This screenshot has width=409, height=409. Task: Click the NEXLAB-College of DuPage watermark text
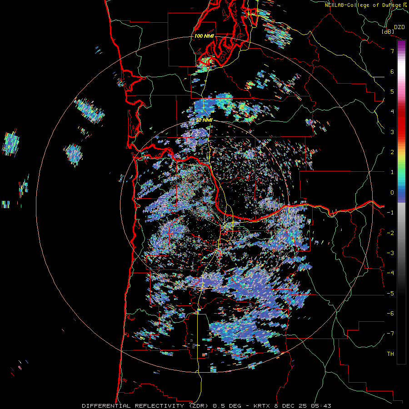pos(363,5)
